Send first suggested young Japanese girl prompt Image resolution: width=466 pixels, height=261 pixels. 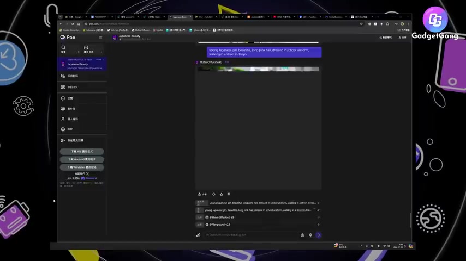coord(258,203)
